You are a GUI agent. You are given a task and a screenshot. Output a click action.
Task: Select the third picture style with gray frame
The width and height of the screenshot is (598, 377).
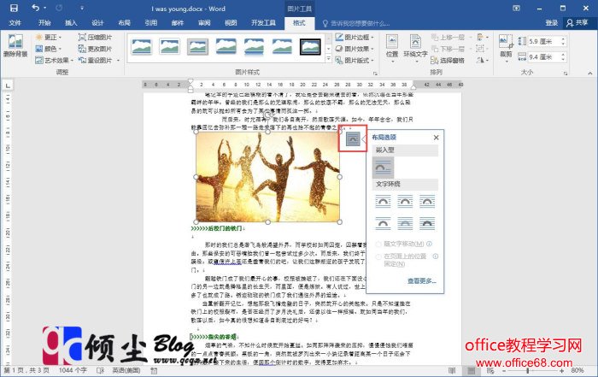click(197, 47)
